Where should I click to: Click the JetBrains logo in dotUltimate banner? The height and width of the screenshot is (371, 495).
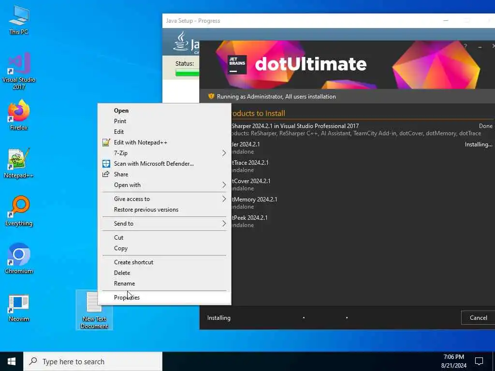[237, 64]
